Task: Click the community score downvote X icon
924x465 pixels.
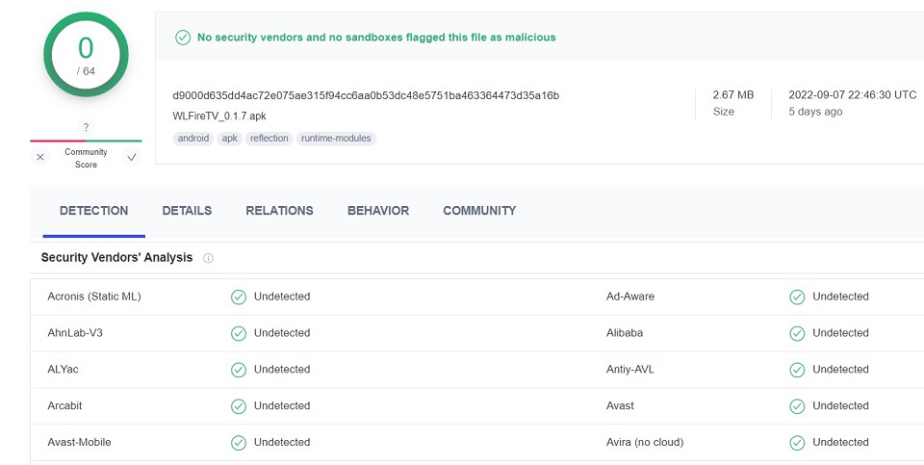Action: pyautogui.click(x=40, y=157)
